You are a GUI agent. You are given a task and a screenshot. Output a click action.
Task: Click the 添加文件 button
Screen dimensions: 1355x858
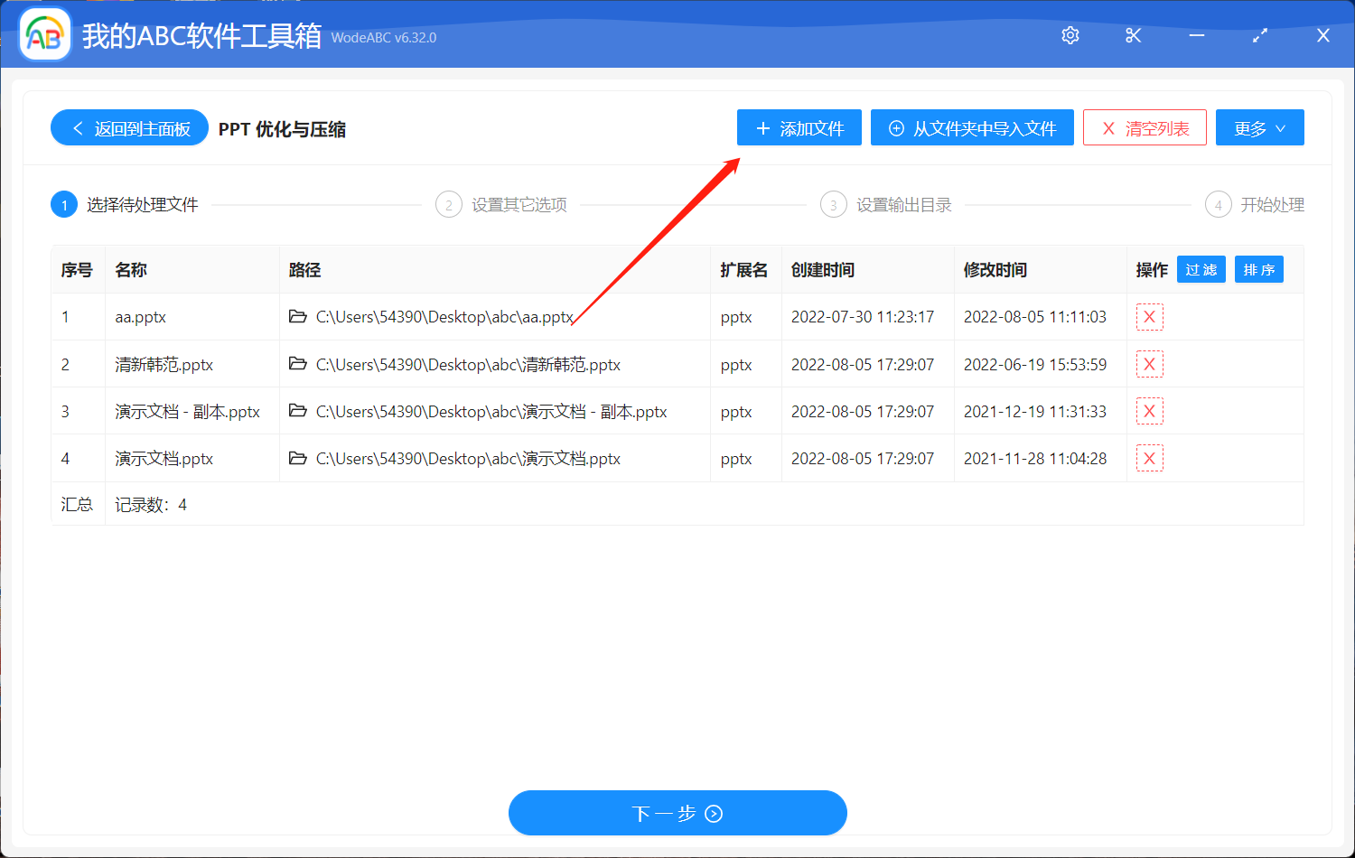(799, 127)
